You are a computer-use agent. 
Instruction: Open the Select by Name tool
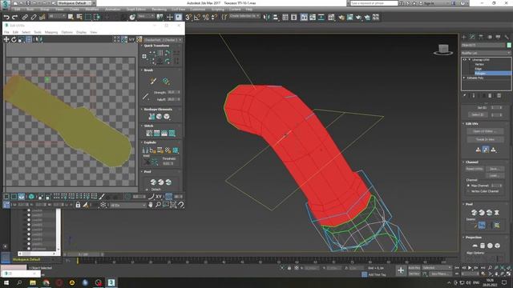79,17
